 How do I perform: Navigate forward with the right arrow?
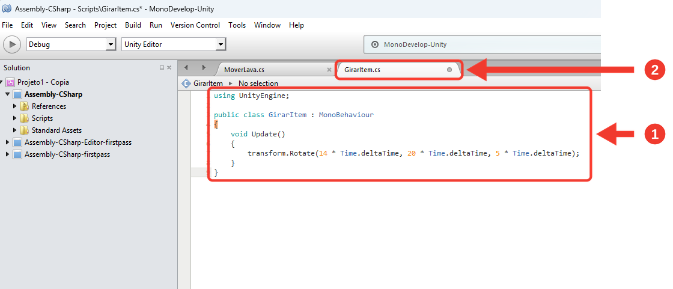pyautogui.click(x=204, y=68)
